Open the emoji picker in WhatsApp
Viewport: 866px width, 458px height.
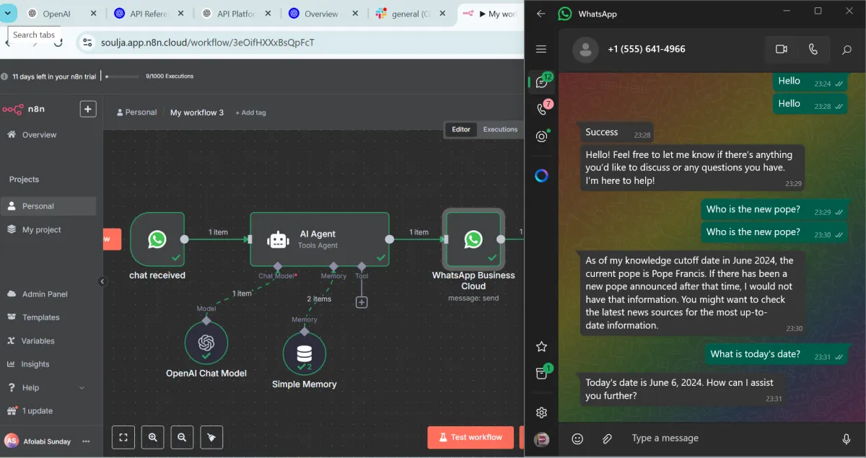[577, 439]
